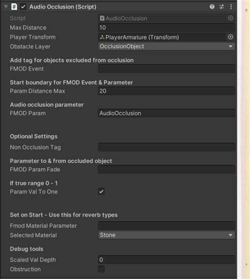
Task: Edit the Scaled Val Depth field
Action: pos(167,259)
